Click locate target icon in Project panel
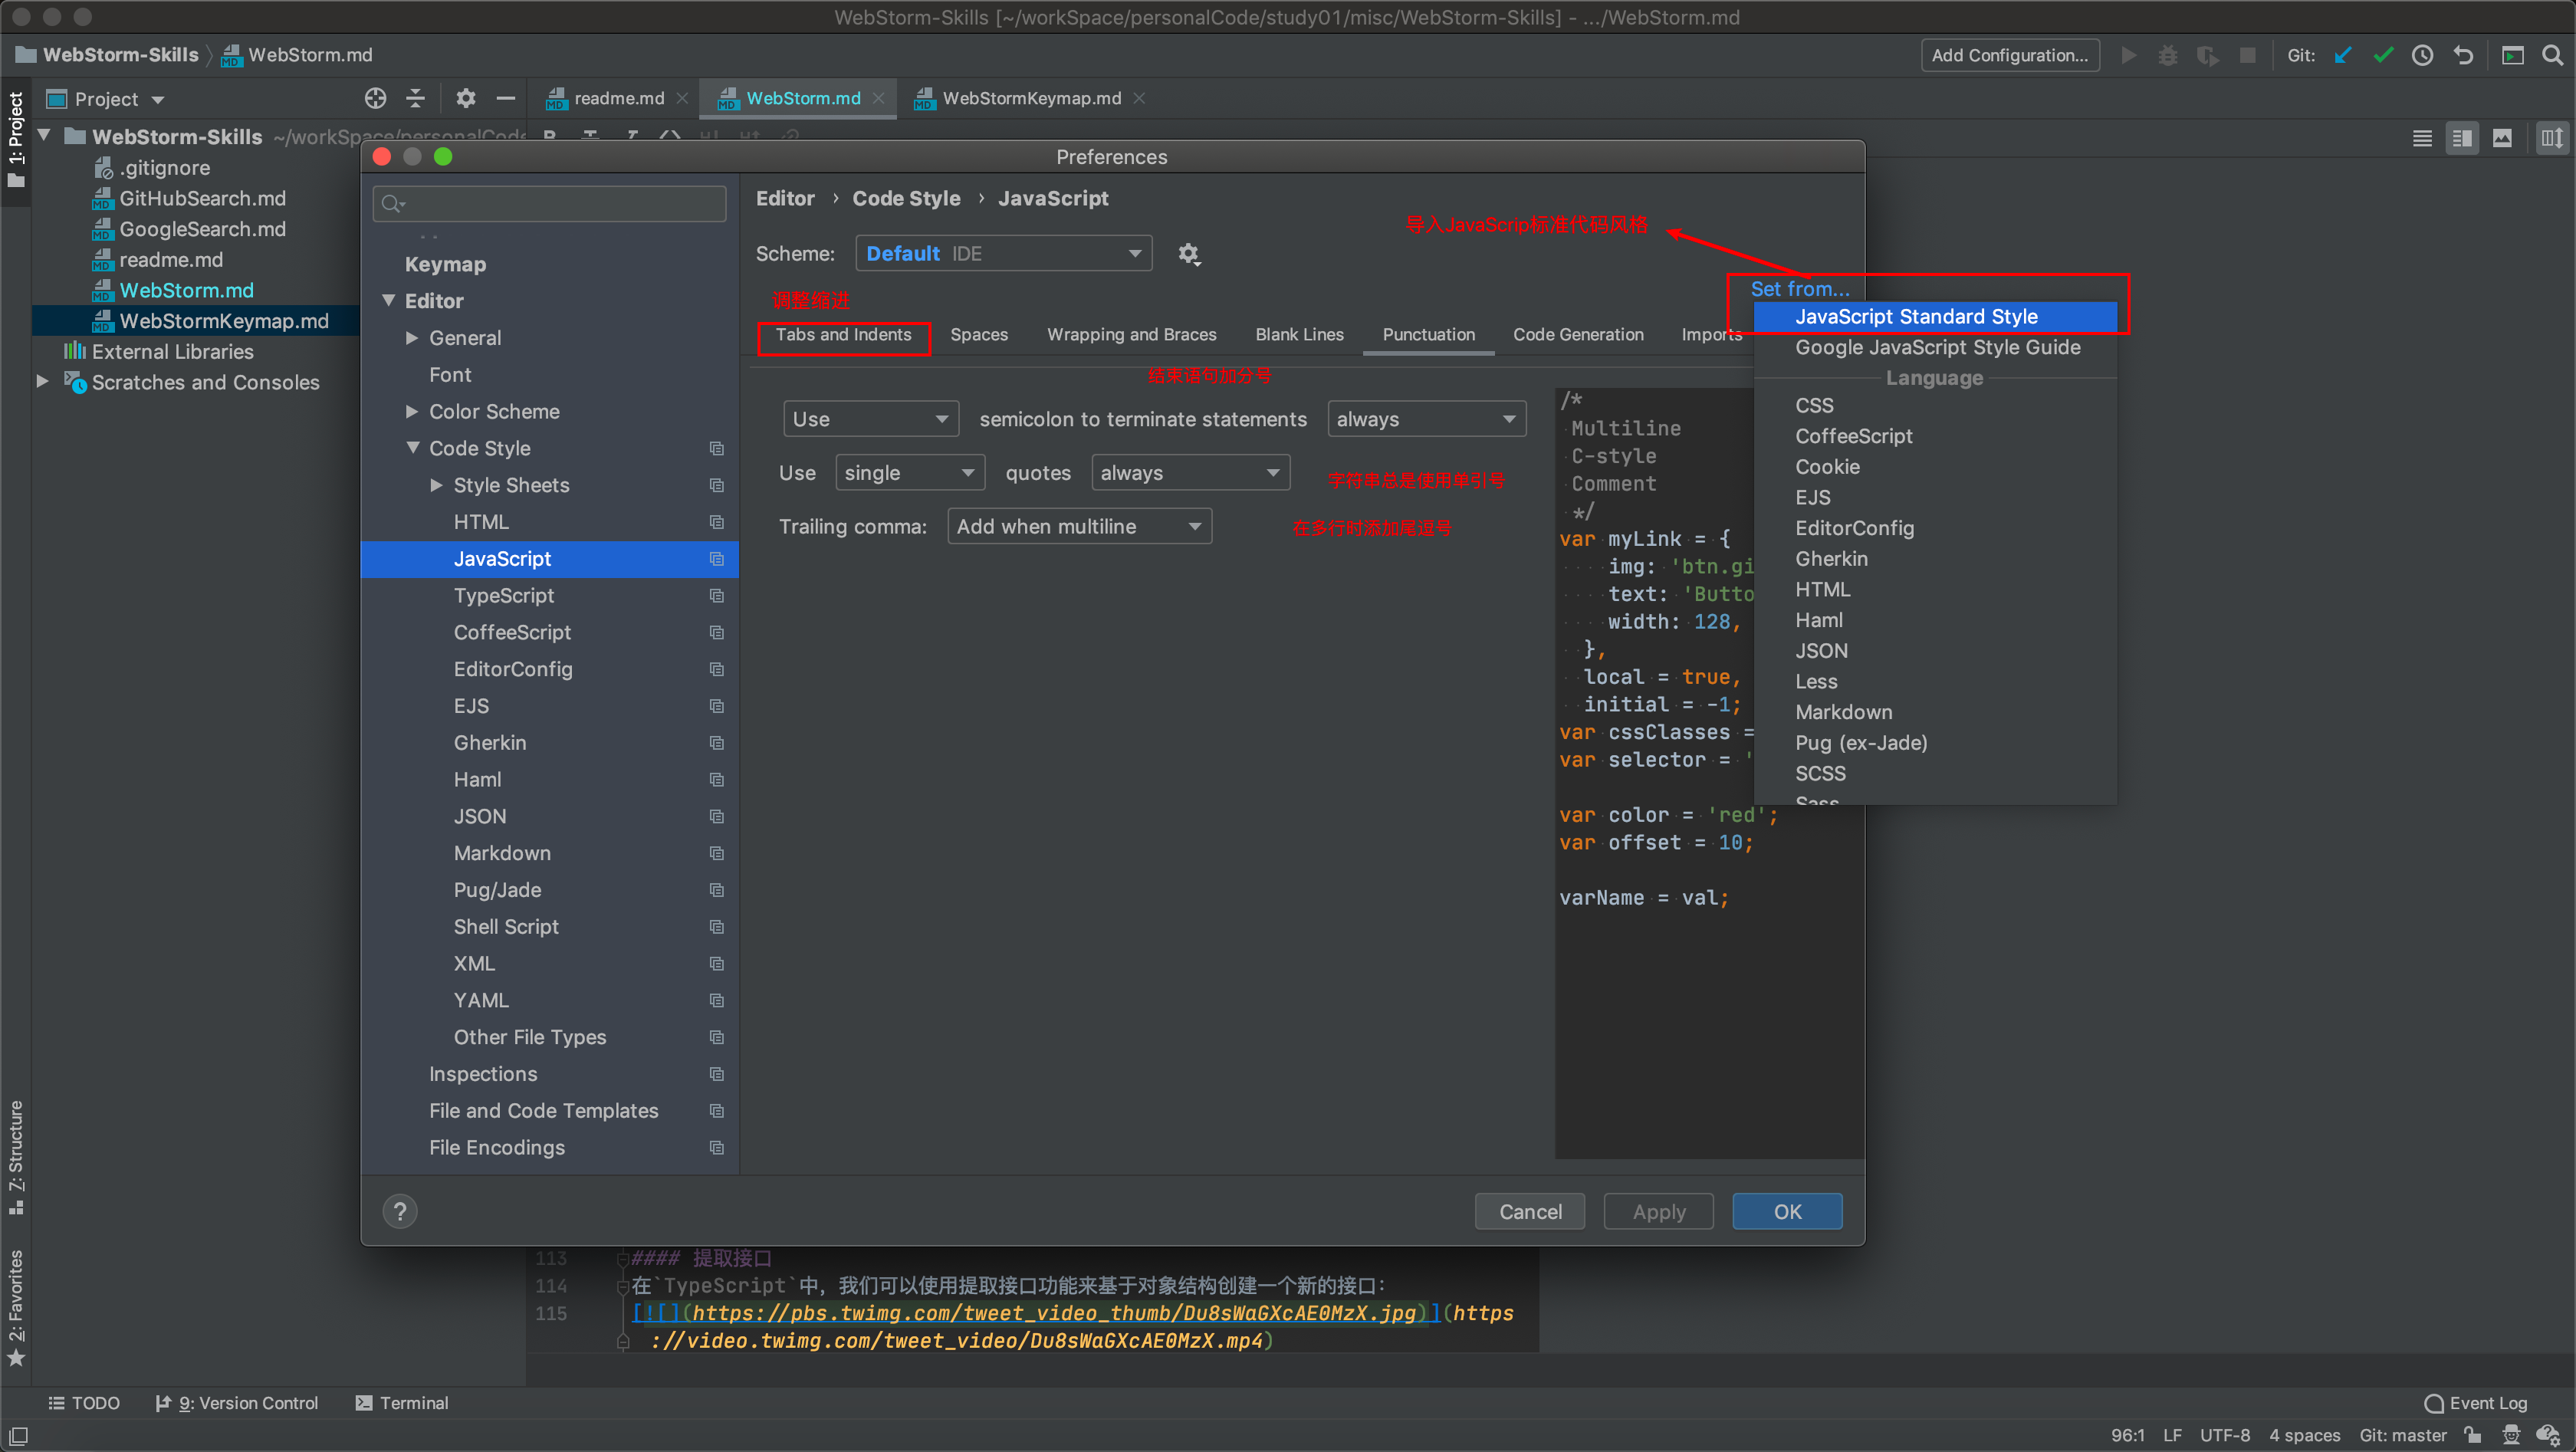Viewport: 2576px width, 1452px height. point(375,98)
